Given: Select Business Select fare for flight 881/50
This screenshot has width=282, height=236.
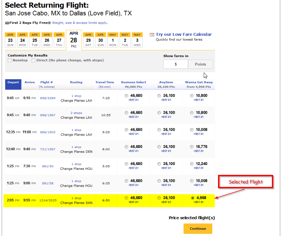Looking at the screenshot, I should [127, 164].
